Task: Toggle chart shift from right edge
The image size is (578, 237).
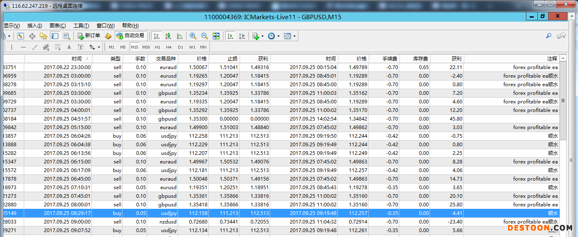Action: click(x=242, y=36)
